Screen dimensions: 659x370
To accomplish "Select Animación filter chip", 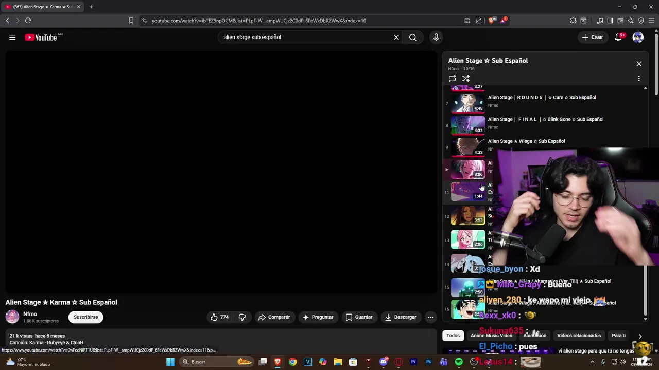I will [534, 336].
